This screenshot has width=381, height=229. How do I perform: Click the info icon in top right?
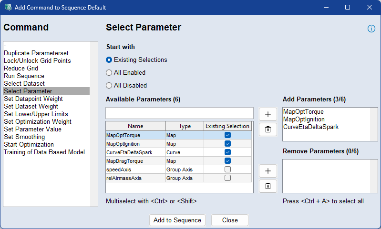(371, 29)
